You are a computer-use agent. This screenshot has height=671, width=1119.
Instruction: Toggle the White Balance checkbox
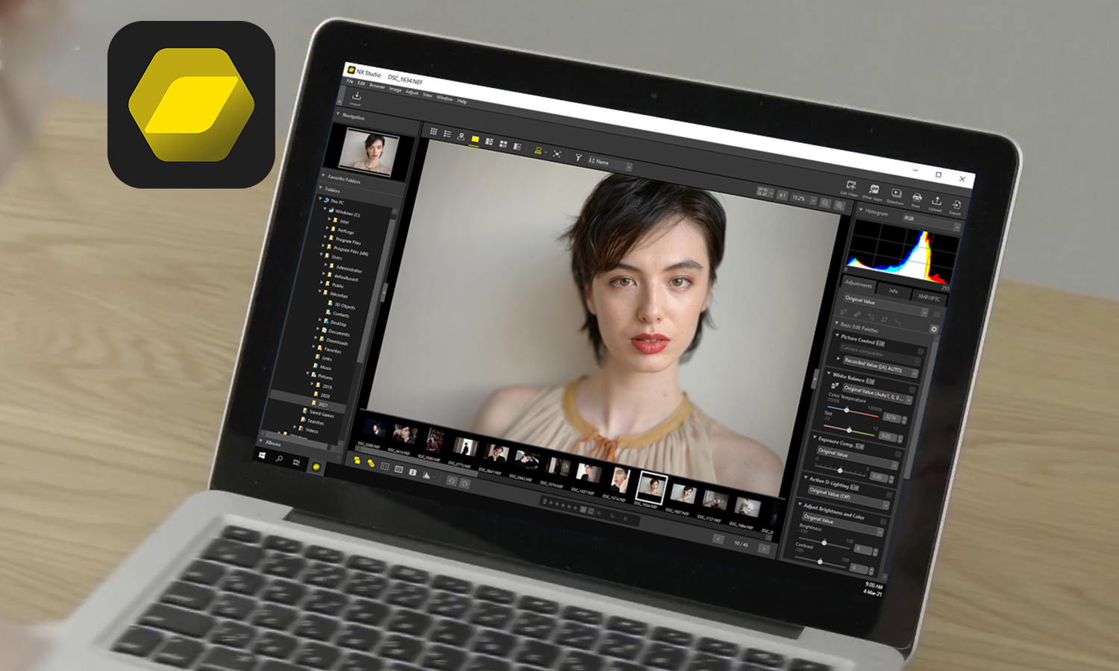coord(912,389)
